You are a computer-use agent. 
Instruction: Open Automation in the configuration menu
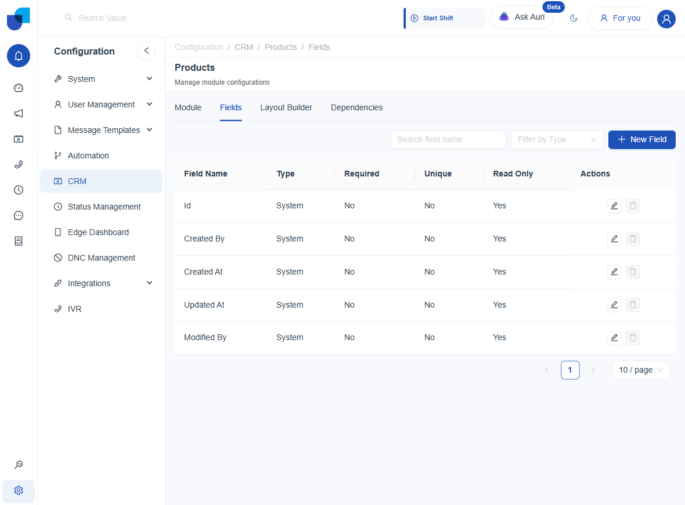click(102, 156)
